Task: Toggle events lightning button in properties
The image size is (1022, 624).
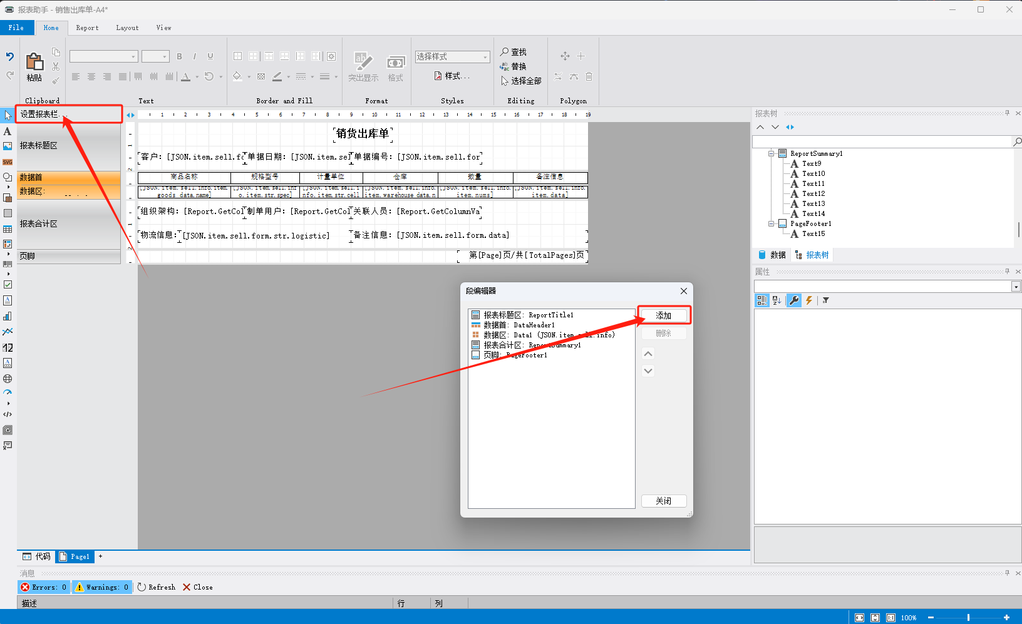Action: point(809,300)
